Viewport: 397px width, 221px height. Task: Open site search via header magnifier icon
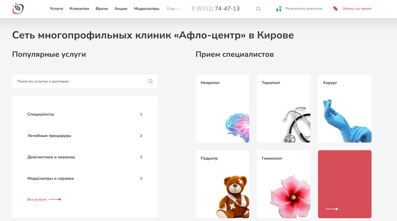coord(258,9)
